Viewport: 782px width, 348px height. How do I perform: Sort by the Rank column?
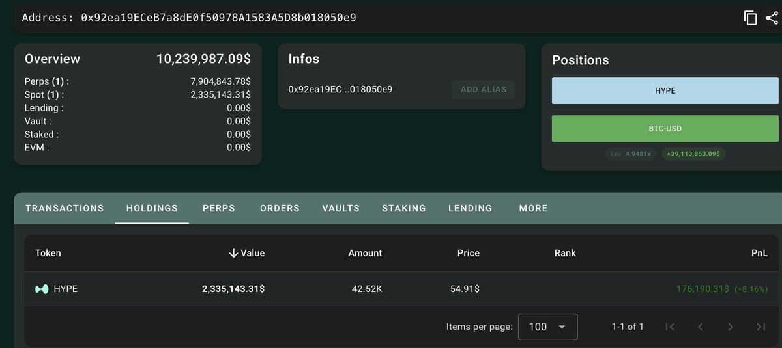click(565, 253)
